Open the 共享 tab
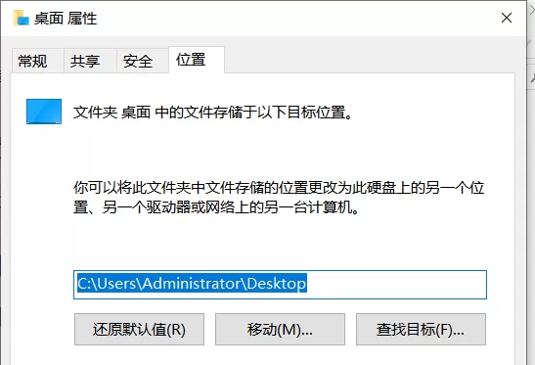The width and height of the screenshot is (535, 365). point(85,61)
